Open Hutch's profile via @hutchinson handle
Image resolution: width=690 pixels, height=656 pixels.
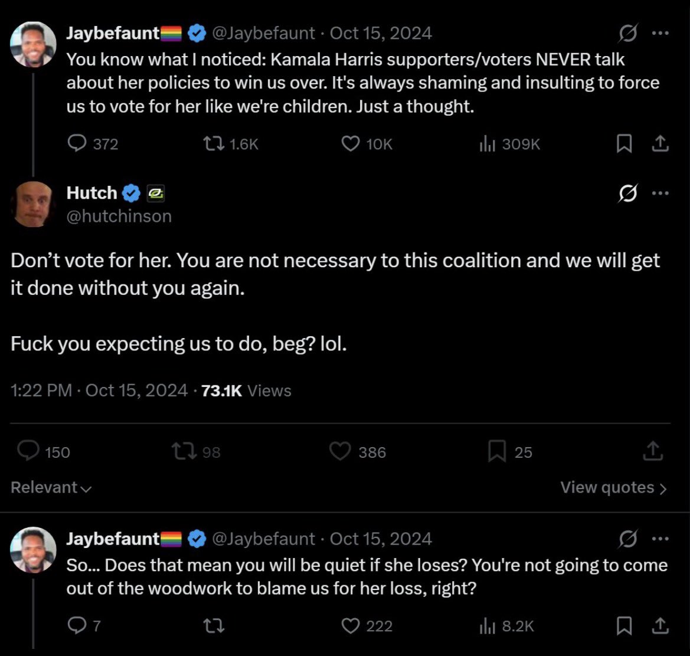tap(119, 217)
